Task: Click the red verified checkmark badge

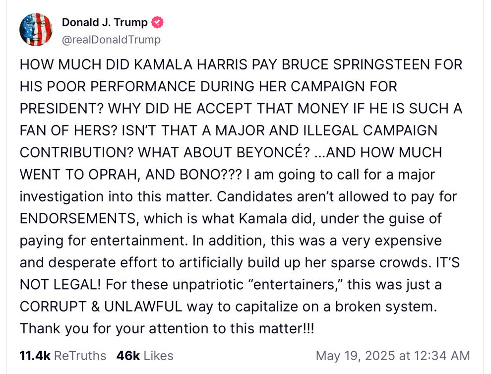Action: pos(157,22)
